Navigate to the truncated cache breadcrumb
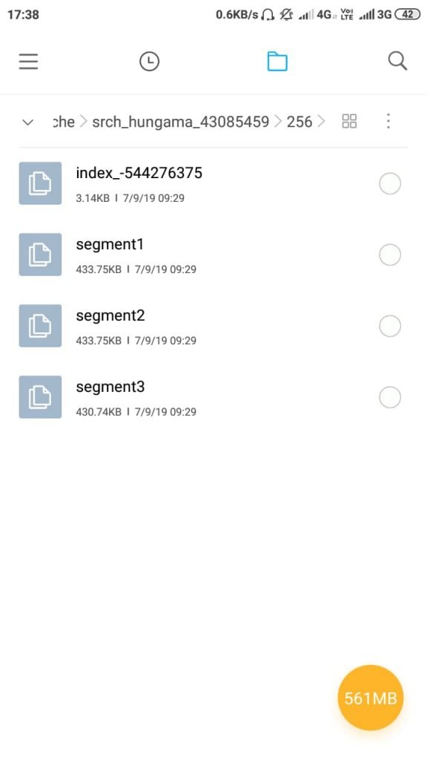Viewport: 427px width, 760px height. click(x=64, y=121)
